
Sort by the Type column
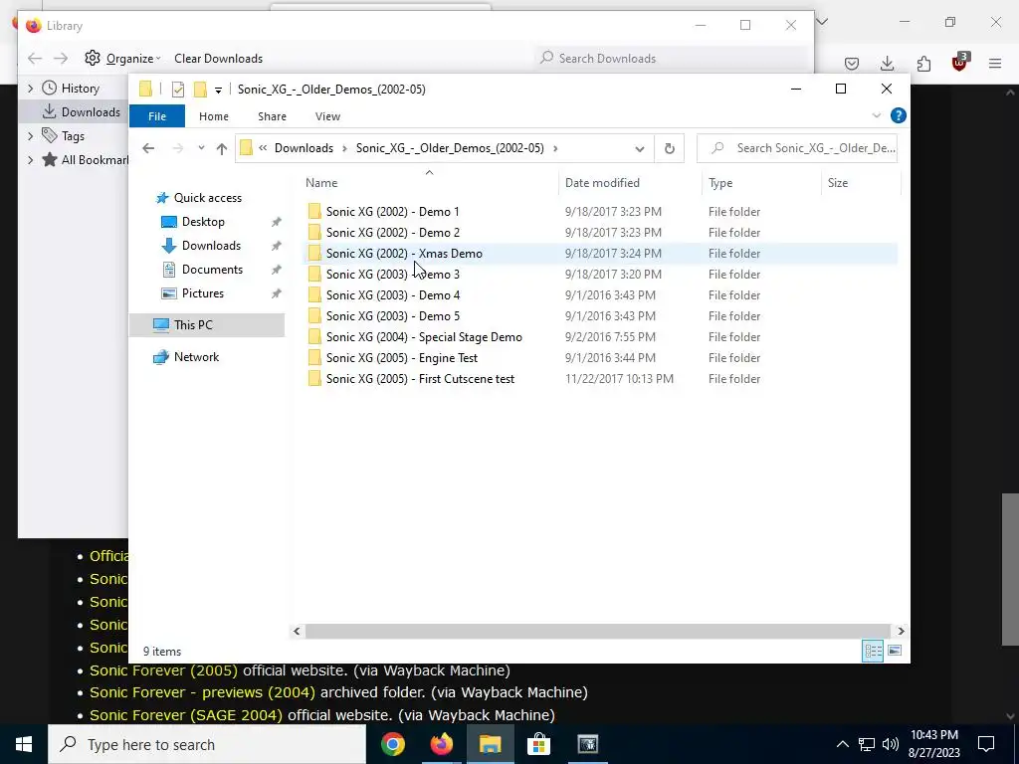tap(761, 183)
